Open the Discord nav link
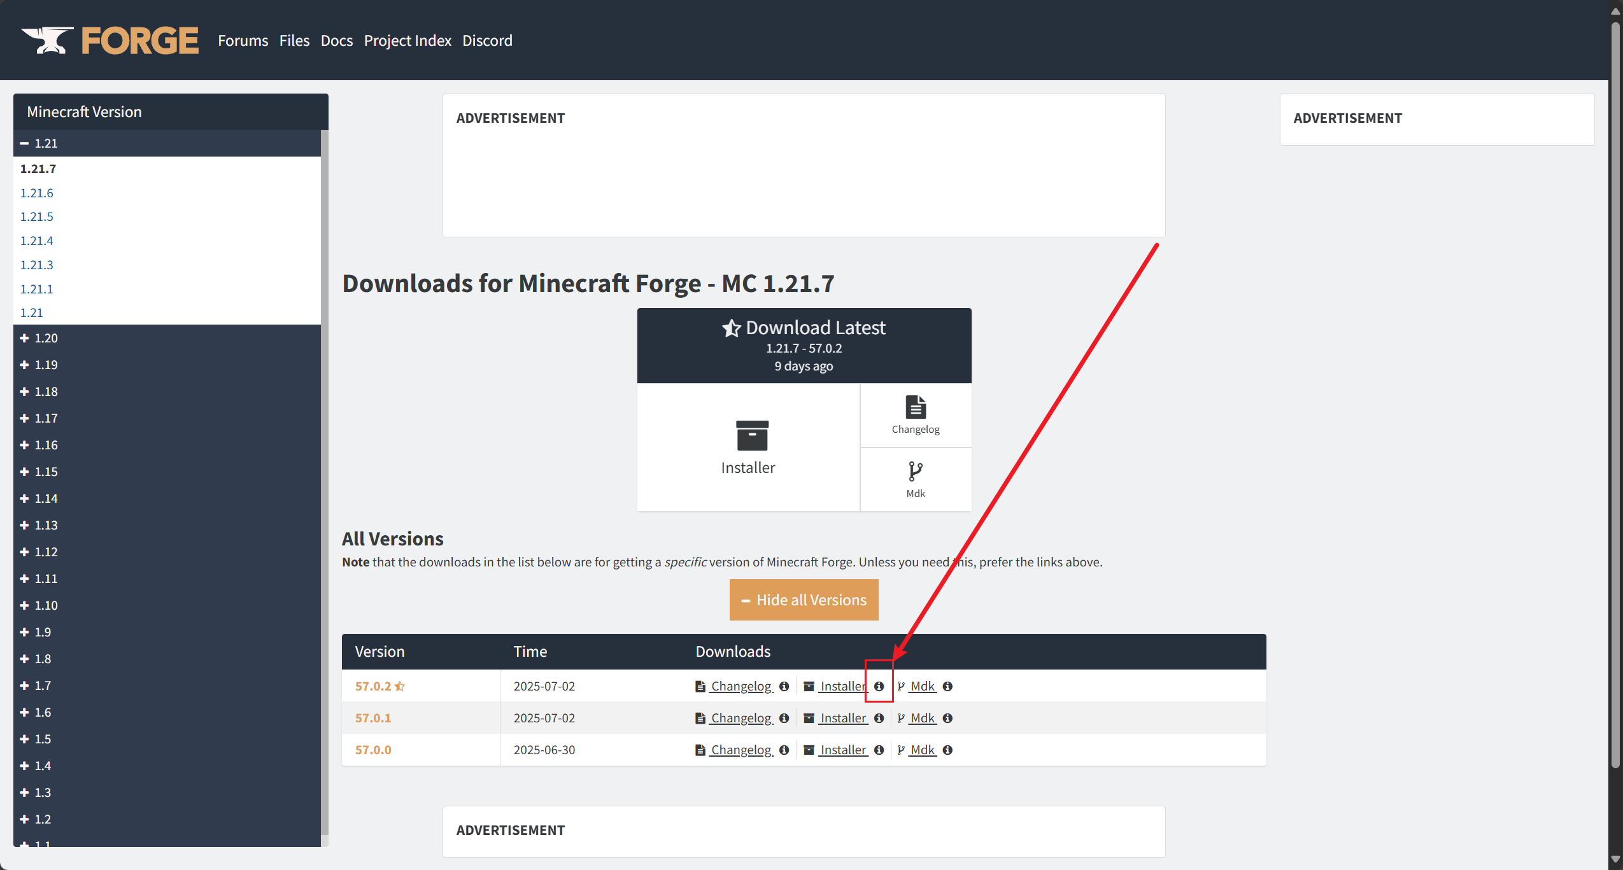Viewport: 1623px width, 870px height. (487, 41)
